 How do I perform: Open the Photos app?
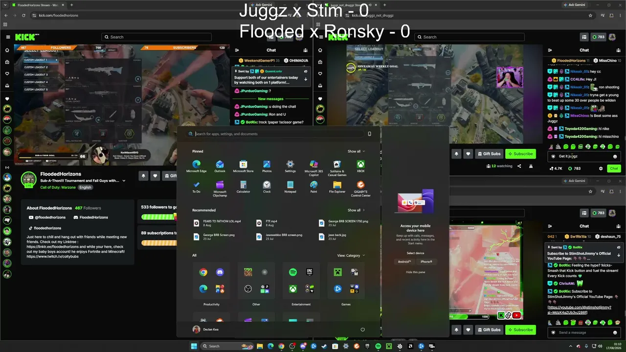point(267,166)
